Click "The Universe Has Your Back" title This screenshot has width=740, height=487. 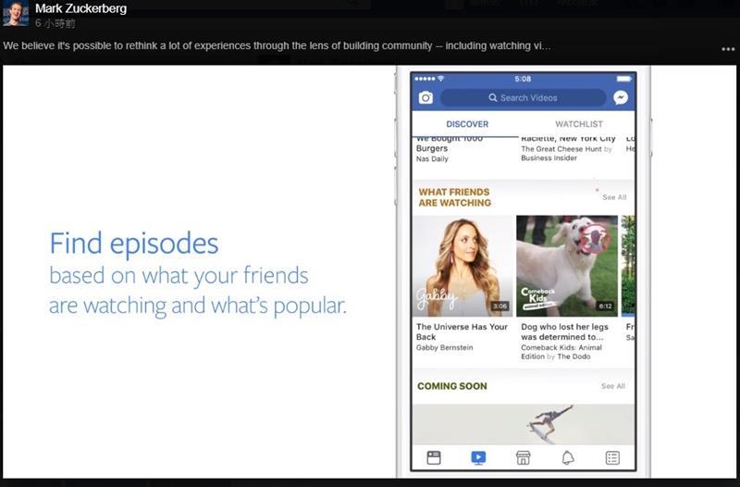[x=462, y=331]
